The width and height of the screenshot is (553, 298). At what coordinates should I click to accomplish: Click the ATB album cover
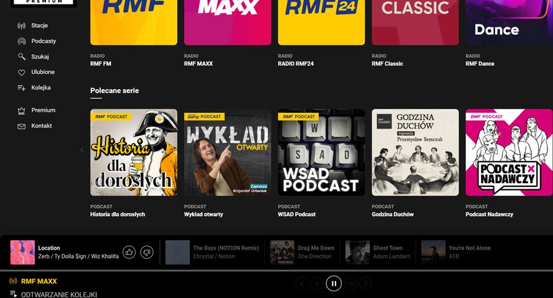(x=434, y=252)
